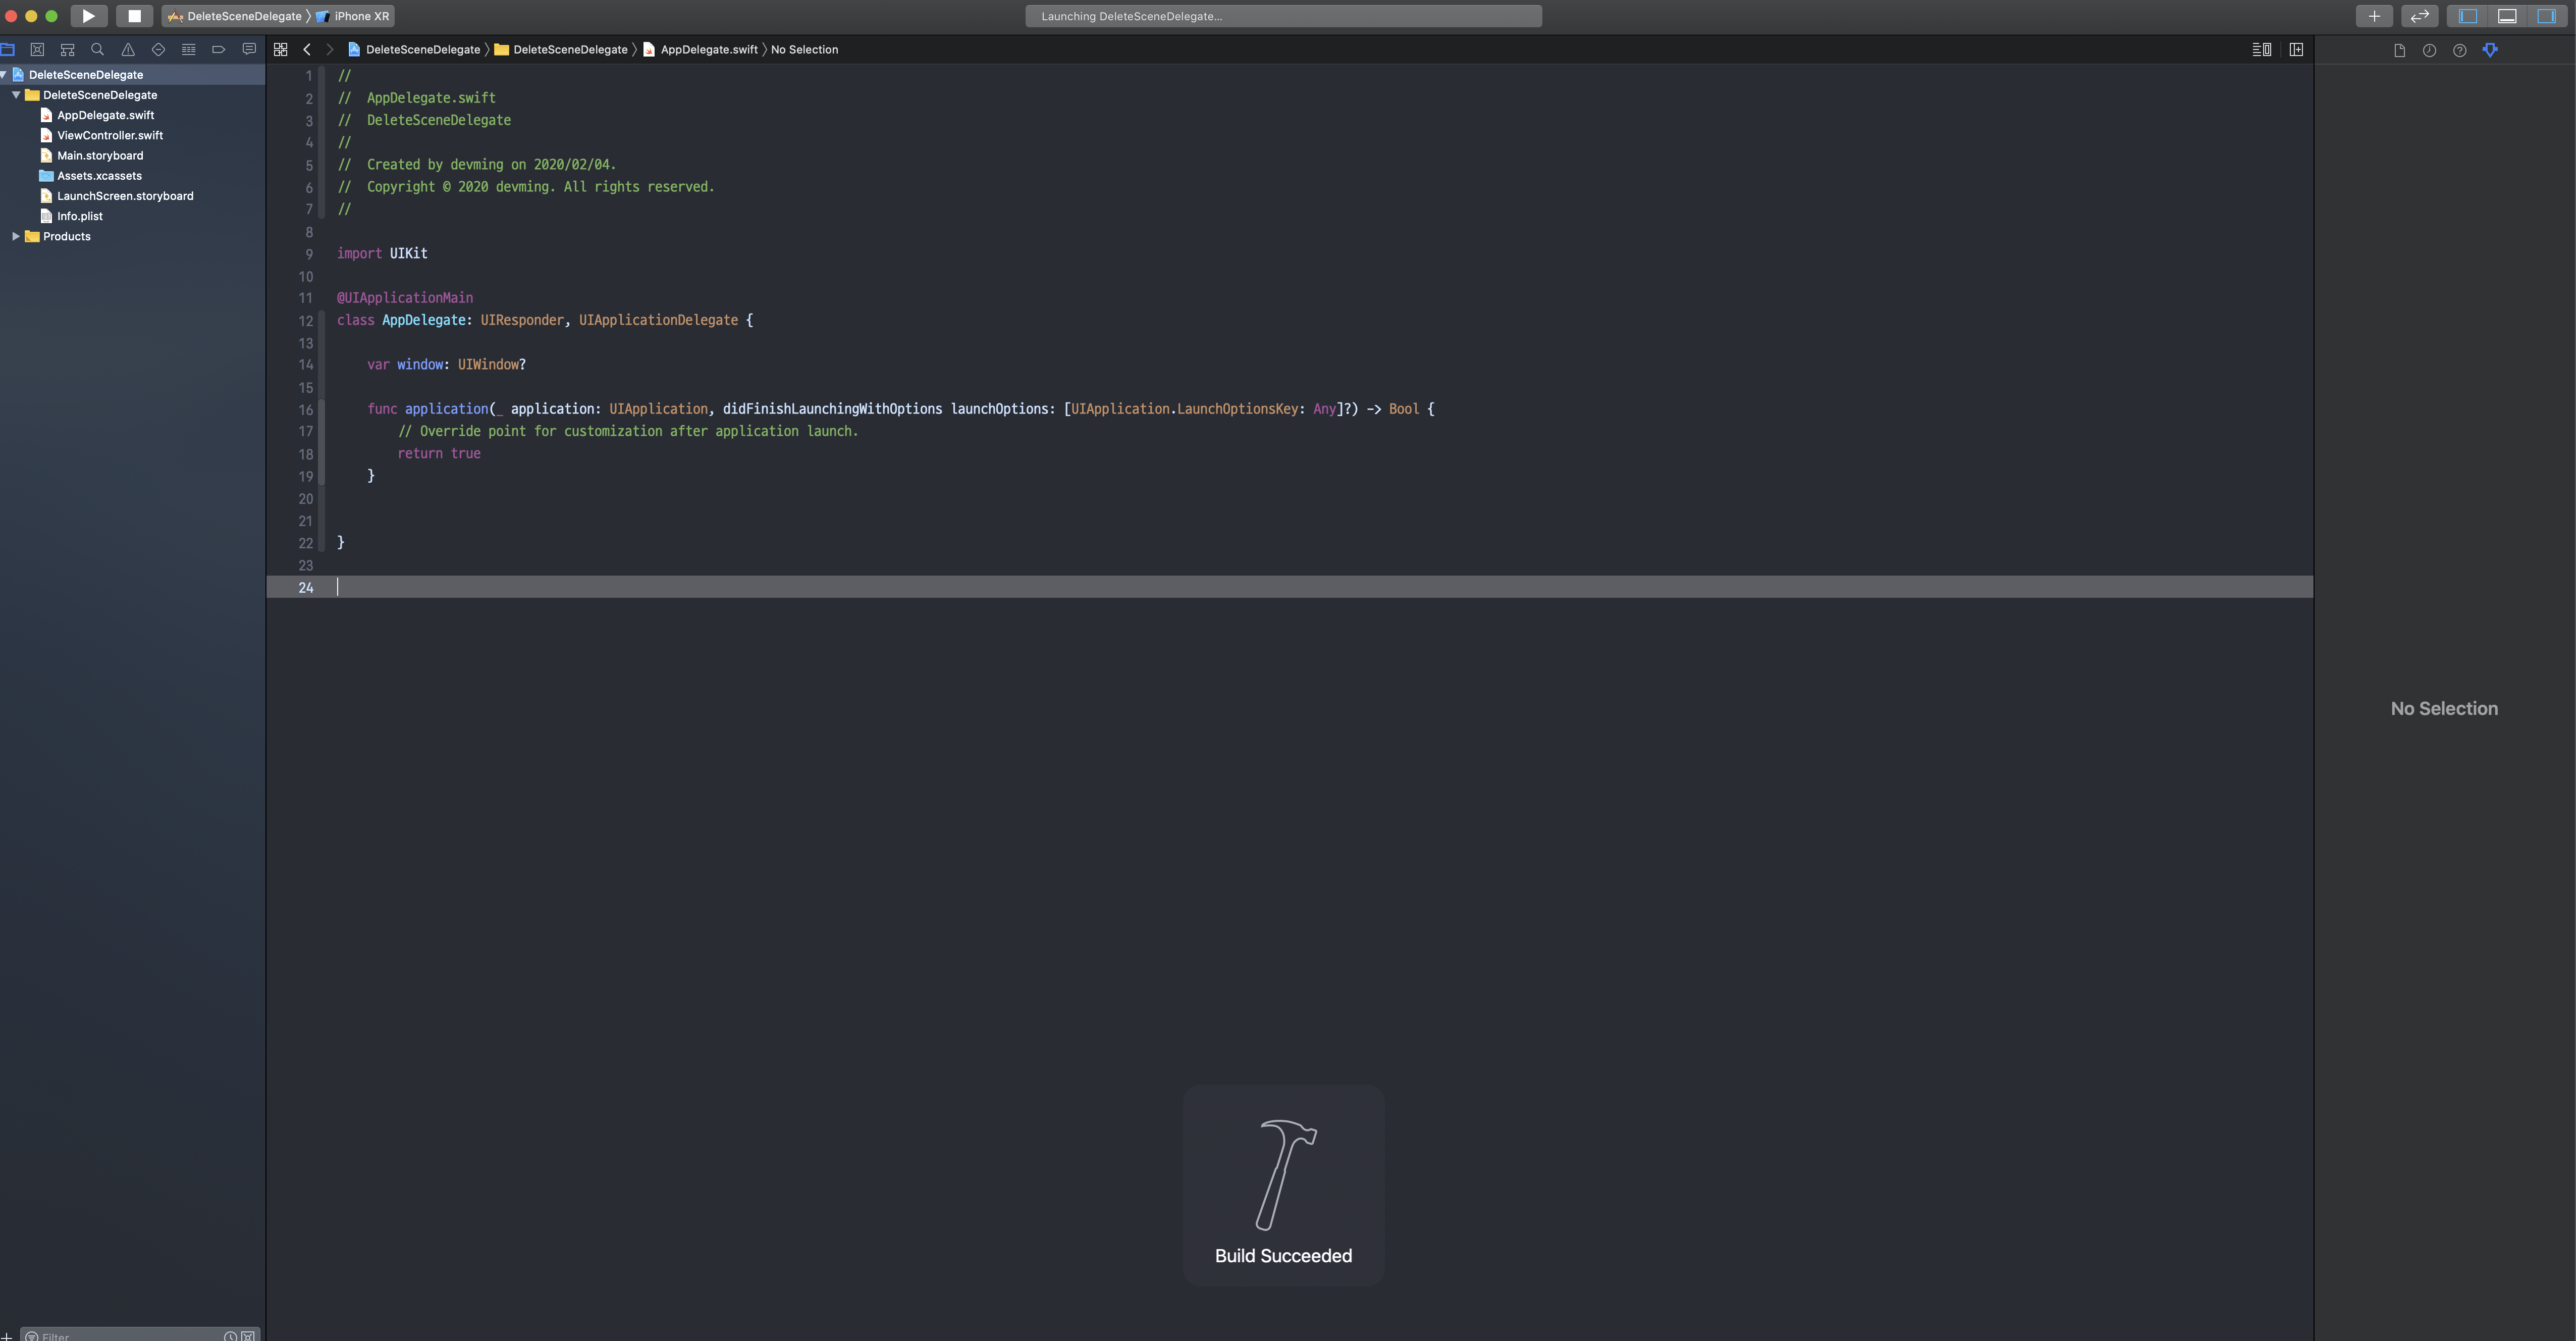The image size is (2576, 1341).
Task: Open the Breakpoint navigator icon
Action: [218, 49]
